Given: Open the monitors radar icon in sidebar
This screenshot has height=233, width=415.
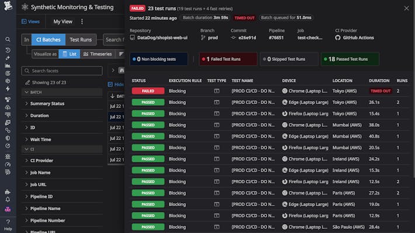Looking at the screenshot, I should coord(8,73).
